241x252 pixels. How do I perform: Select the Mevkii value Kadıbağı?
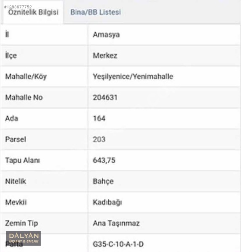click(x=107, y=202)
